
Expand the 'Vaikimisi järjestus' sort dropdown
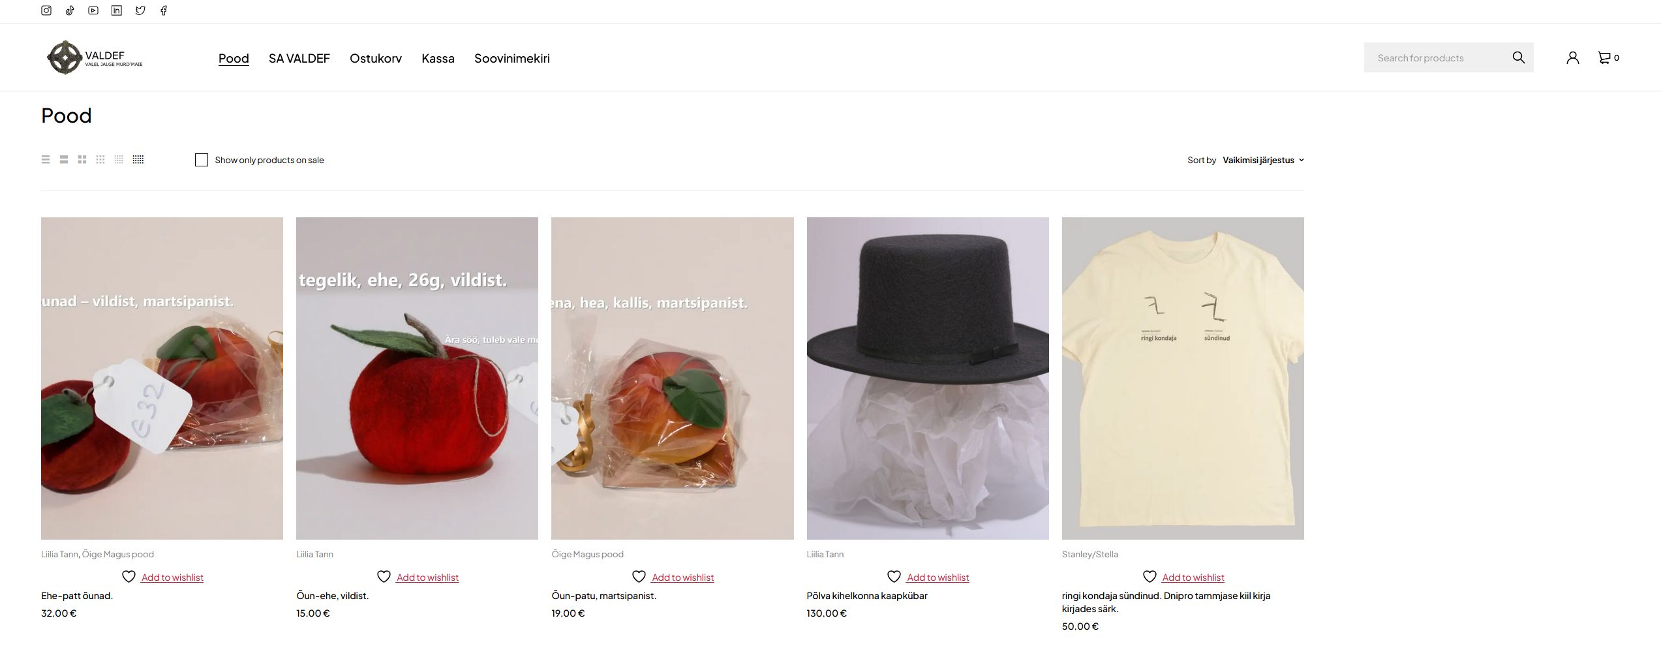tap(1263, 160)
